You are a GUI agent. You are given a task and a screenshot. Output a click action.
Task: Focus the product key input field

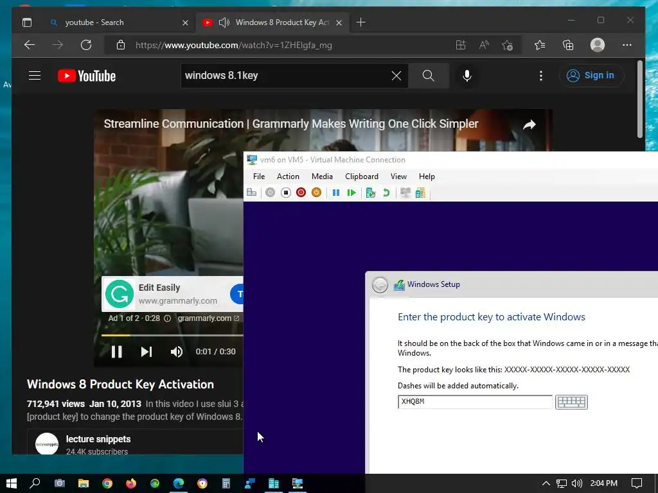[475, 402]
